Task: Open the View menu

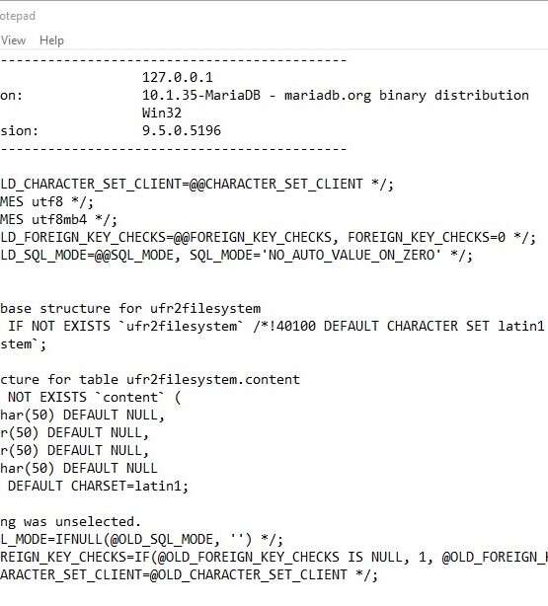Action: (x=13, y=40)
